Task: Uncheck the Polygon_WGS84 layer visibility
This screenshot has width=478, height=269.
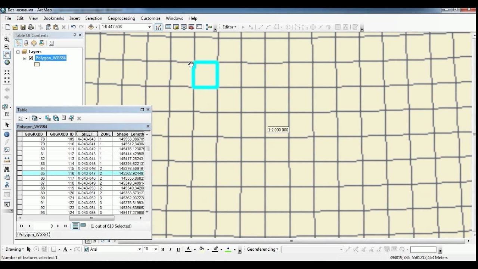Action: coord(31,58)
